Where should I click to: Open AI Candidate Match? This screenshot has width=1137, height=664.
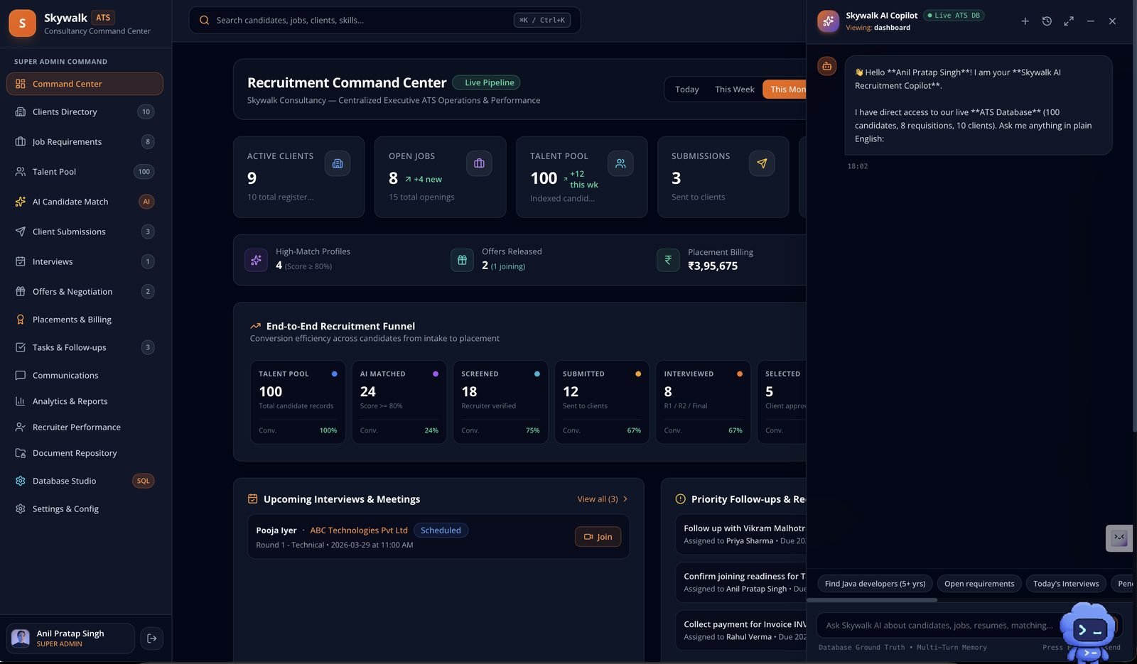(85, 202)
